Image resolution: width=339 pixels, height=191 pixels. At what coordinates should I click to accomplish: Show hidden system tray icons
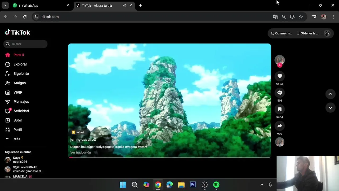(x=262, y=185)
